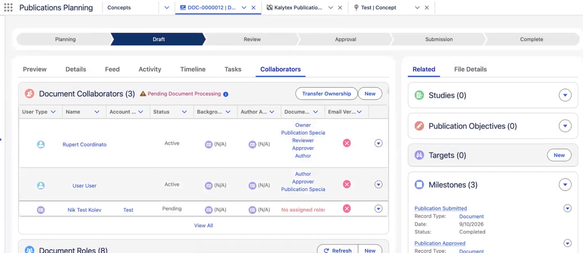Open the Nik Test Kolev link

coord(85,210)
